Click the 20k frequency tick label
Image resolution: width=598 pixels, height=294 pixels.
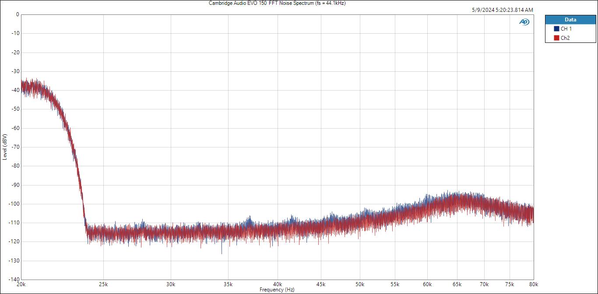coord(21,284)
